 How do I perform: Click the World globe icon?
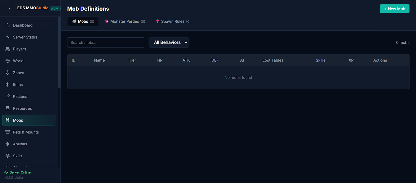tap(8, 61)
